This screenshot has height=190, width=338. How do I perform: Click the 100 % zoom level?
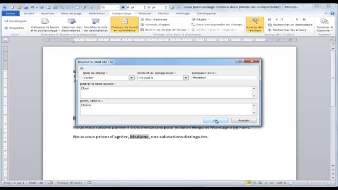tap(281, 183)
